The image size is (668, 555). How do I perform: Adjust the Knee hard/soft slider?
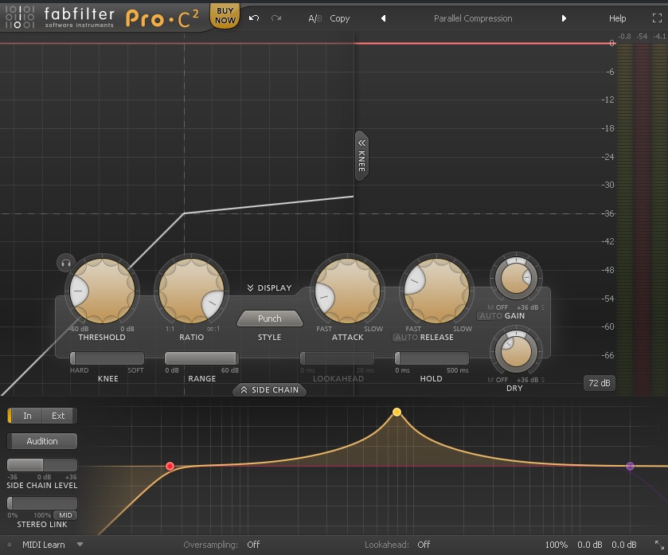point(107,358)
